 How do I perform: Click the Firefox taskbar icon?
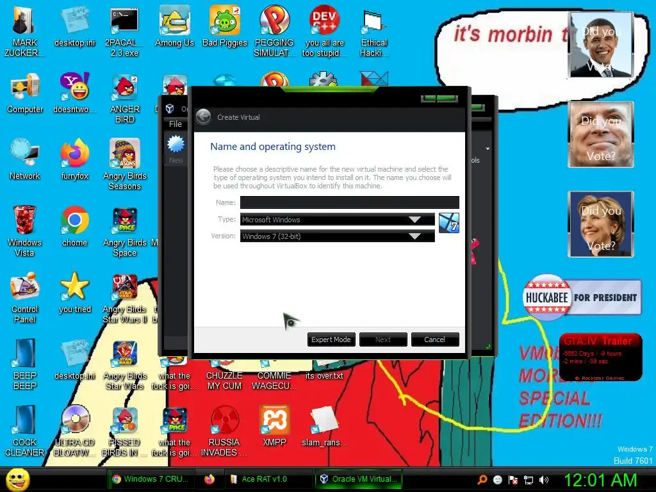[x=209, y=479]
